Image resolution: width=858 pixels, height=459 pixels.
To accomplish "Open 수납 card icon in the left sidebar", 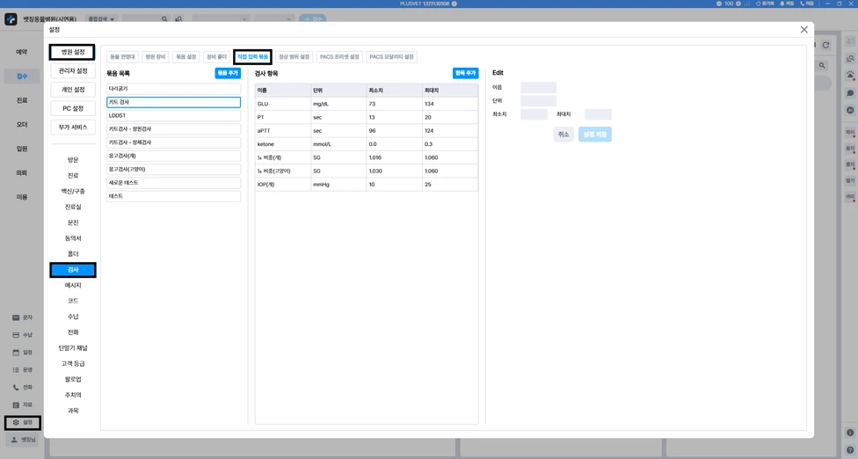I will (16, 335).
